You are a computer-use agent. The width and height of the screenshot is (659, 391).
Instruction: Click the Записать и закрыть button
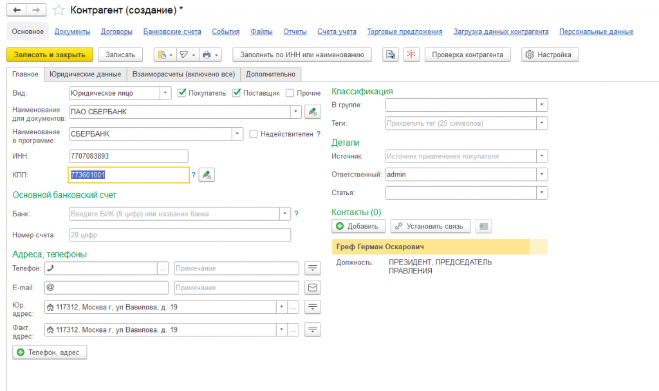click(x=50, y=55)
